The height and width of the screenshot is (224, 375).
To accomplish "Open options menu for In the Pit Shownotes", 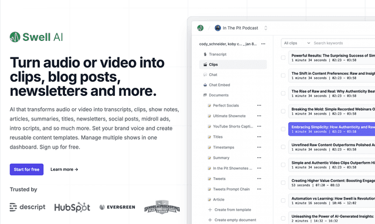I will [259, 168].
